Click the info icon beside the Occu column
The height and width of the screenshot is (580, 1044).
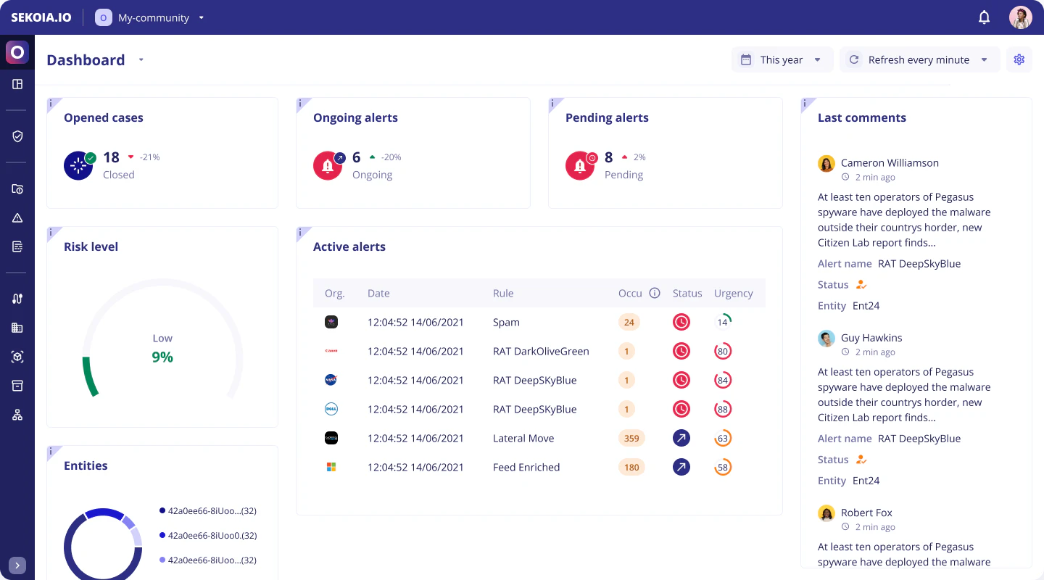pyautogui.click(x=655, y=293)
